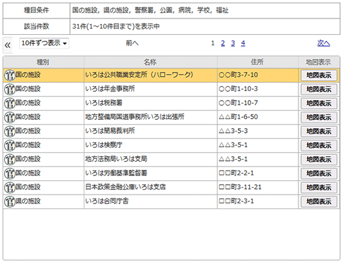
Task: Show map for いろは検察庁
Action: coord(319,146)
